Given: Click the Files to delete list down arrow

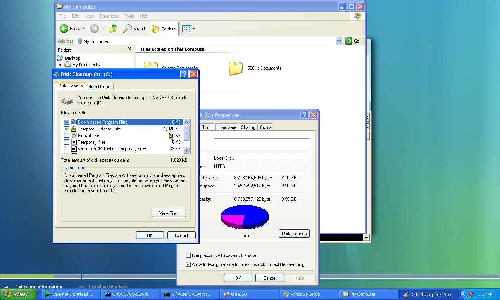Looking at the screenshot, I should click(186, 150).
